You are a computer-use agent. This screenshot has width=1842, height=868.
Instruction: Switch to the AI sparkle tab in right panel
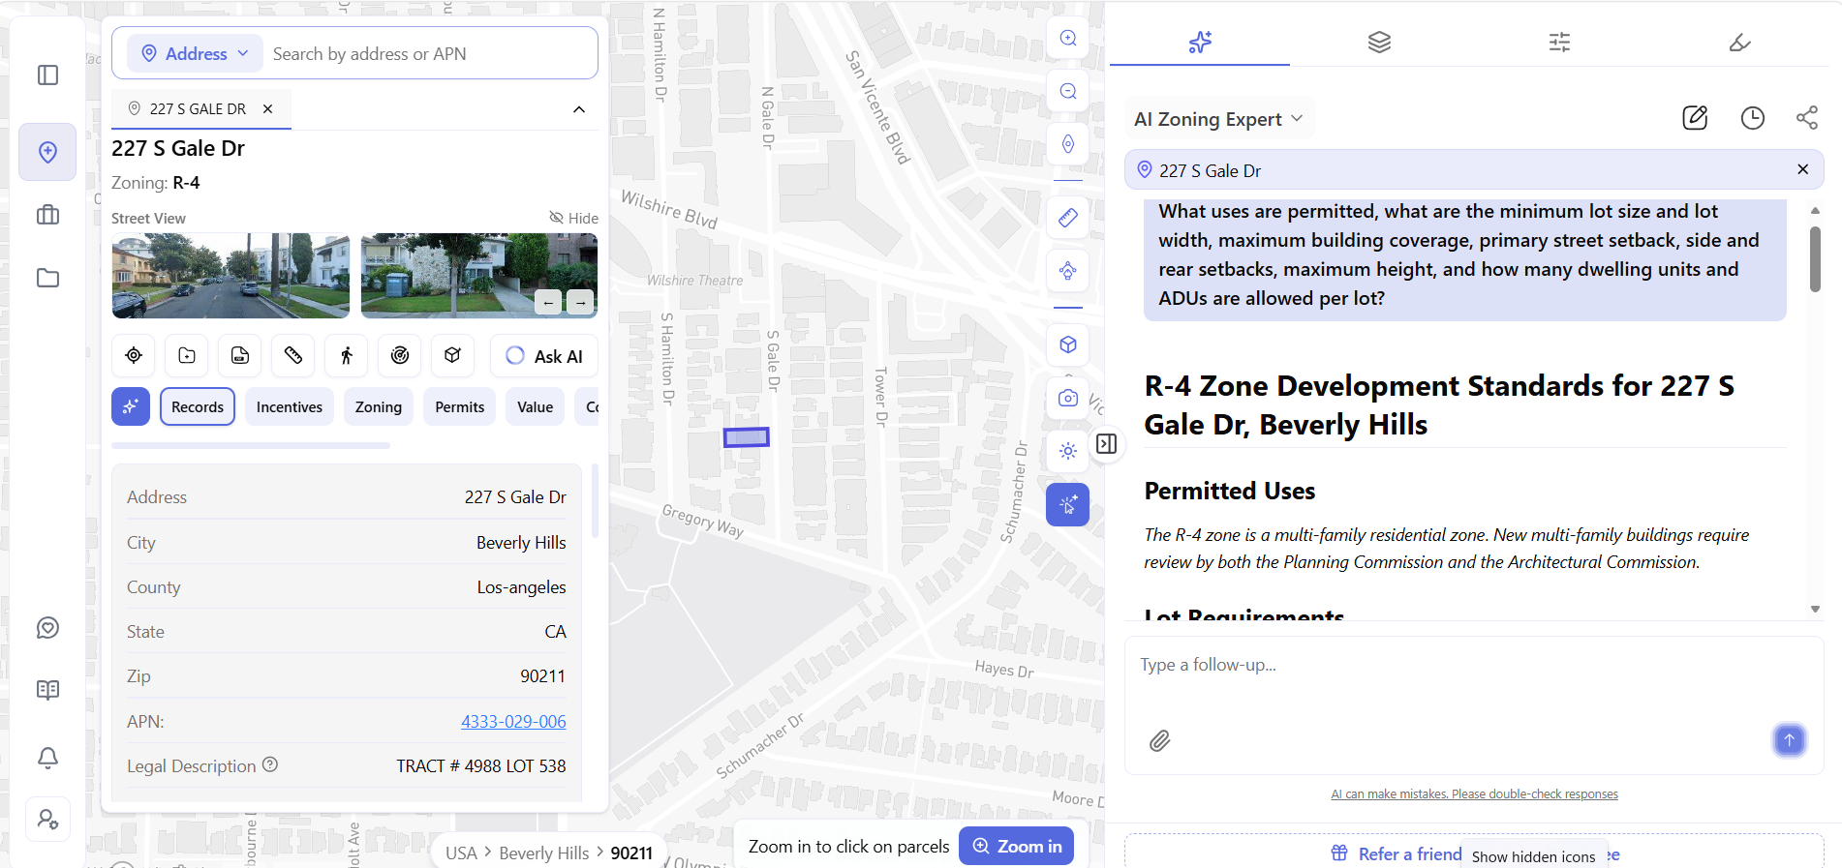pos(1200,42)
